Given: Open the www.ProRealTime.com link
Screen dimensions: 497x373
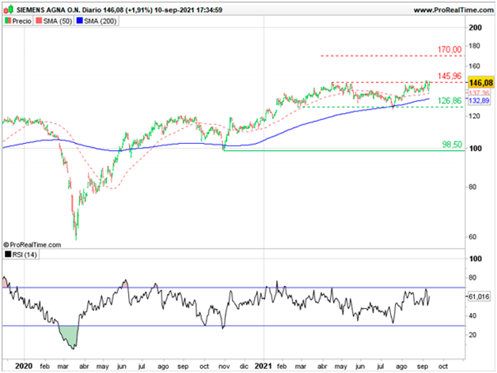Looking at the screenshot, I should (x=453, y=10).
